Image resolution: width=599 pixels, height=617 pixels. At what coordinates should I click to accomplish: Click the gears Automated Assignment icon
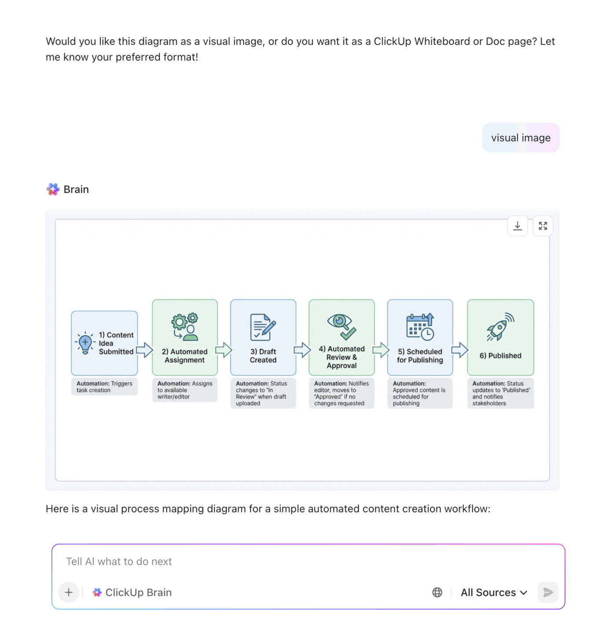point(185,327)
